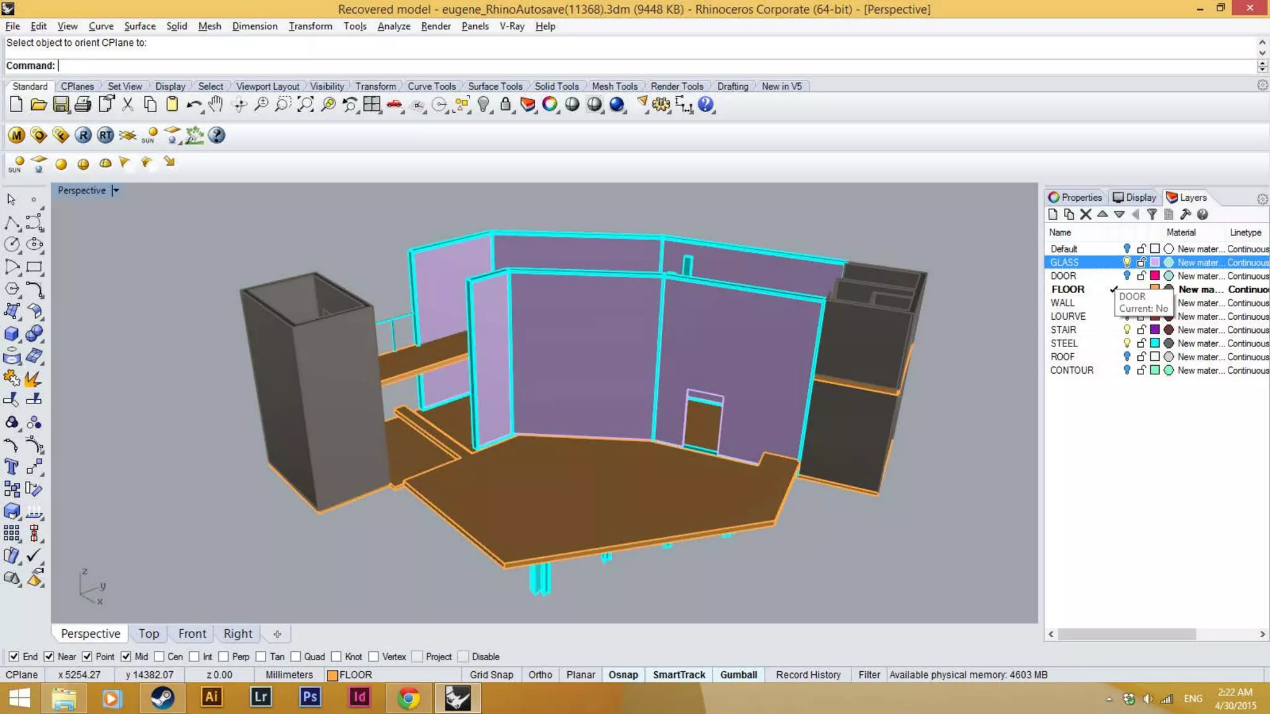Open the current layer FLOOR status dropdown
Viewport: 1270px width, 714px height.
tap(350, 675)
